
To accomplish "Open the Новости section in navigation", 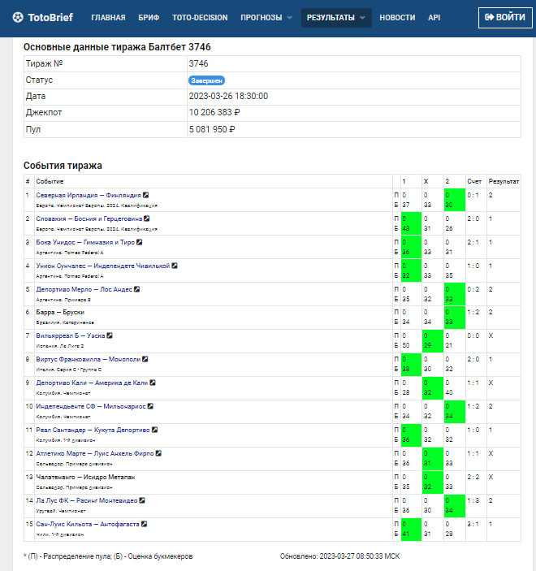I will 397,17.
